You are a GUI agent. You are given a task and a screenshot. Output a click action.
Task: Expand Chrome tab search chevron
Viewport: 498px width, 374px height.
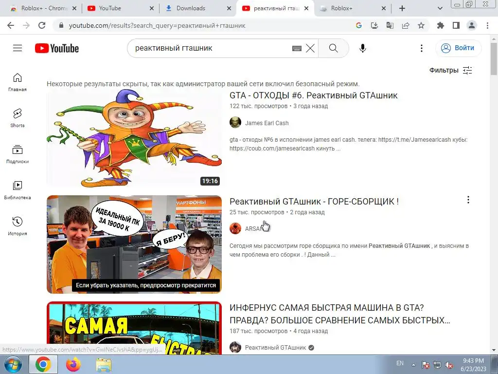pyautogui.click(x=440, y=8)
